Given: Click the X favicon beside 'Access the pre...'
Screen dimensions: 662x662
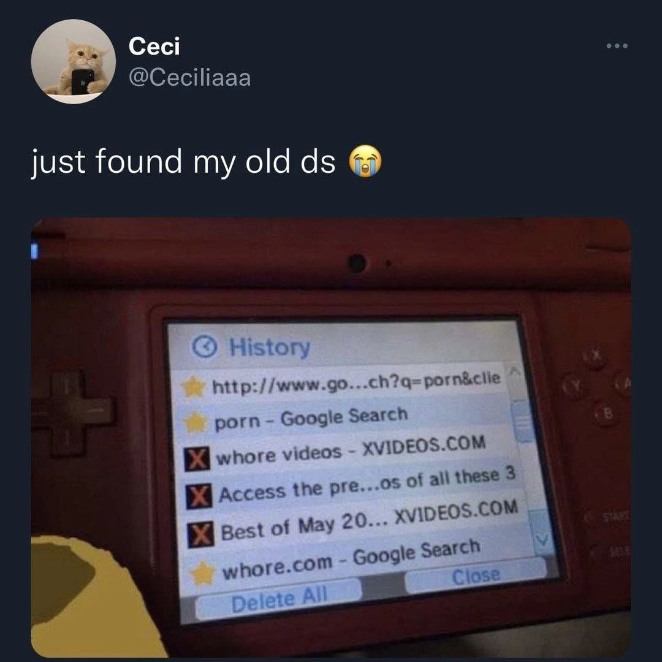Looking at the screenshot, I should 199,496.
